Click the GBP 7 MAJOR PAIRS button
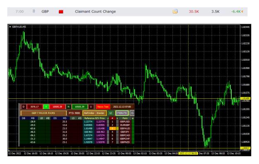This screenshot has height=164, width=259. (x=43, y=113)
